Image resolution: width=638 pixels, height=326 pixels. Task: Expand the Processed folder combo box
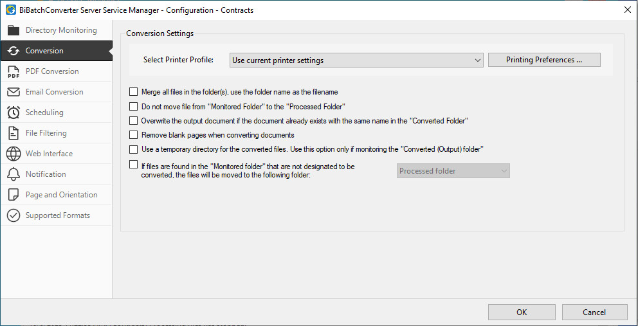click(x=453, y=171)
